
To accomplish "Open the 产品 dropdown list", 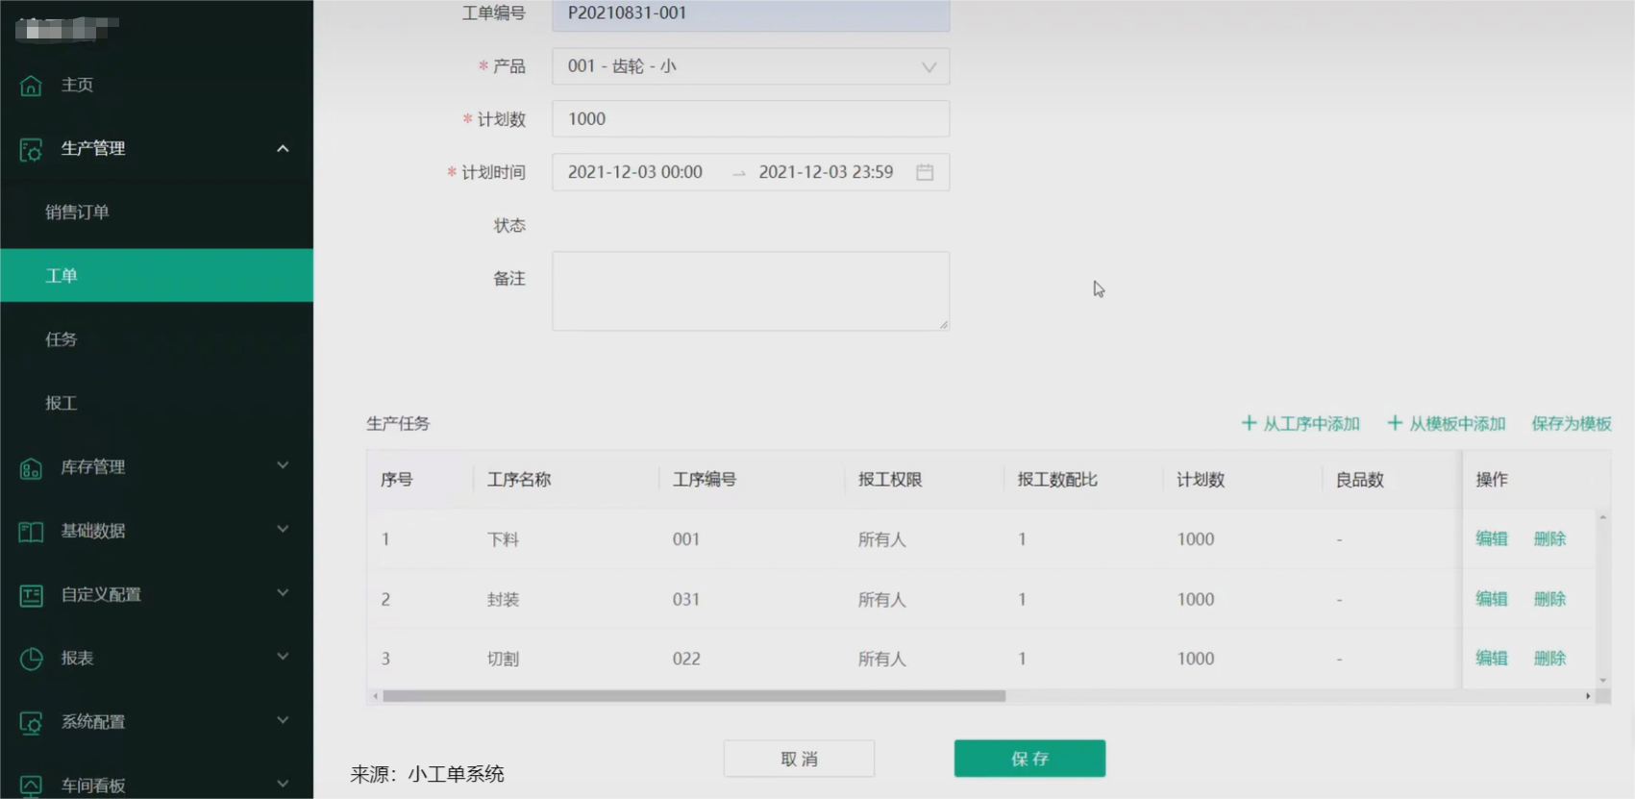I will point(750,66).
